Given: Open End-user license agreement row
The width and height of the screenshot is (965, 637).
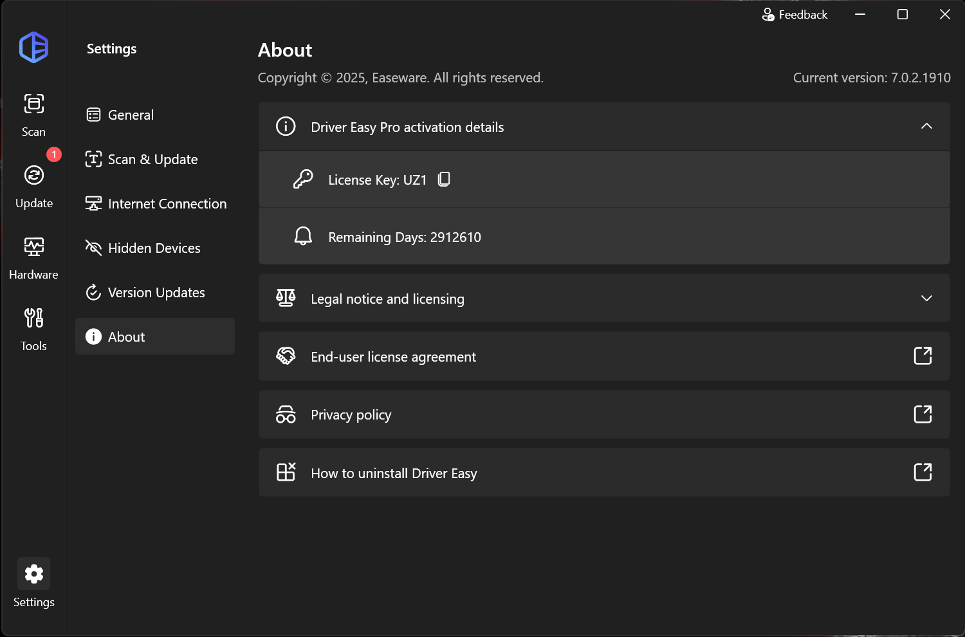Looking at the screenshot, I should pyautogui.click(x=604, y=356).
